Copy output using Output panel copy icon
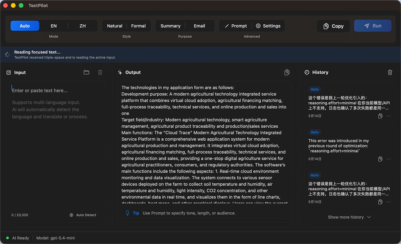401x244 pixels. click(287, 72)
